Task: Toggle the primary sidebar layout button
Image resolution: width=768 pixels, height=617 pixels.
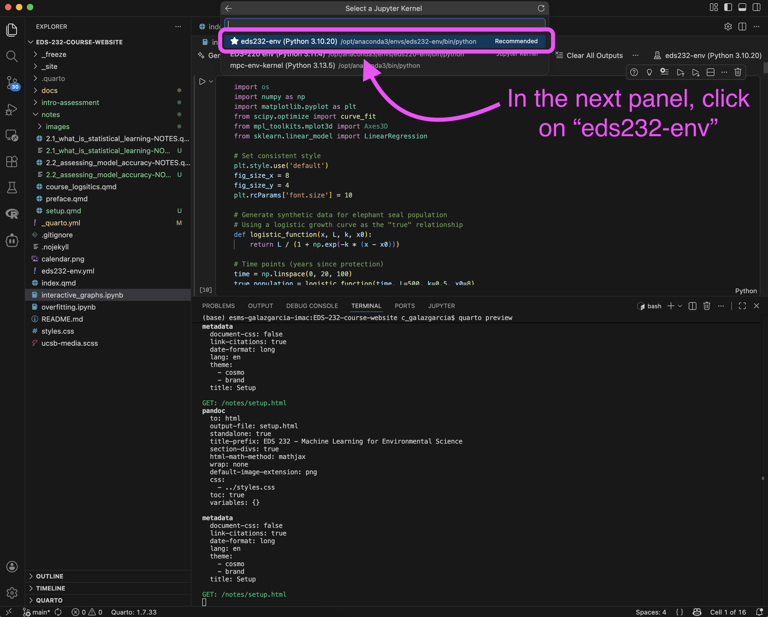Action: pos(728,7)
